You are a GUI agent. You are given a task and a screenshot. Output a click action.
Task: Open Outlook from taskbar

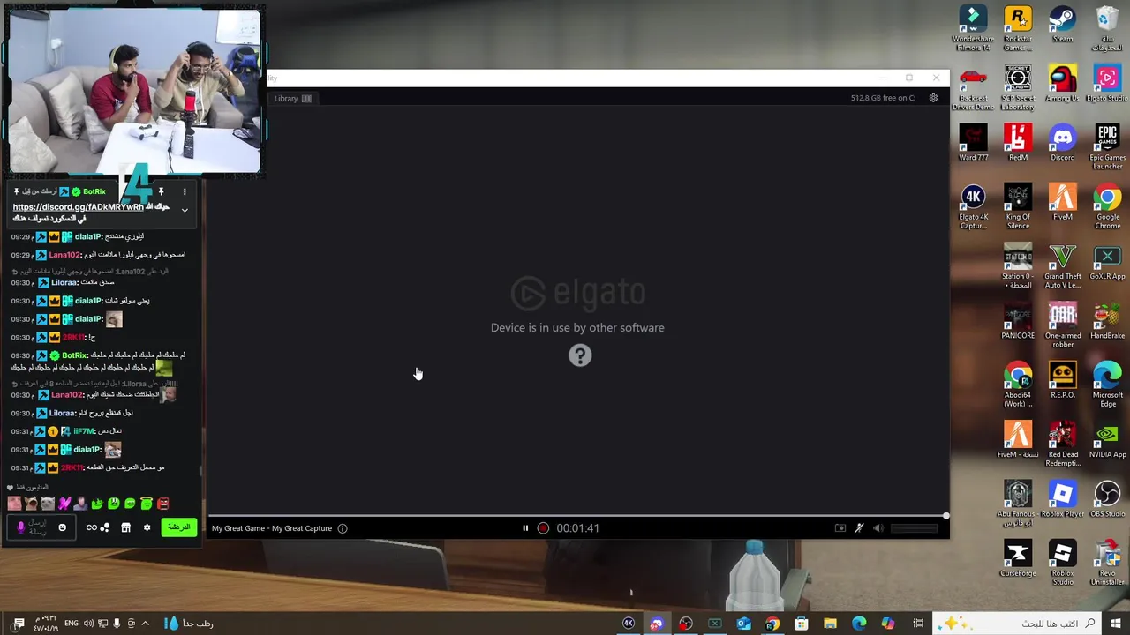point(743,624)
